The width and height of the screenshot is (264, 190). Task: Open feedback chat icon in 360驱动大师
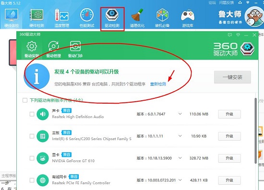point(230,35)
